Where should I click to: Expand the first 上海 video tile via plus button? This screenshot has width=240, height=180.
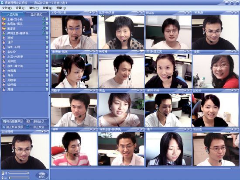coord(91,13)
